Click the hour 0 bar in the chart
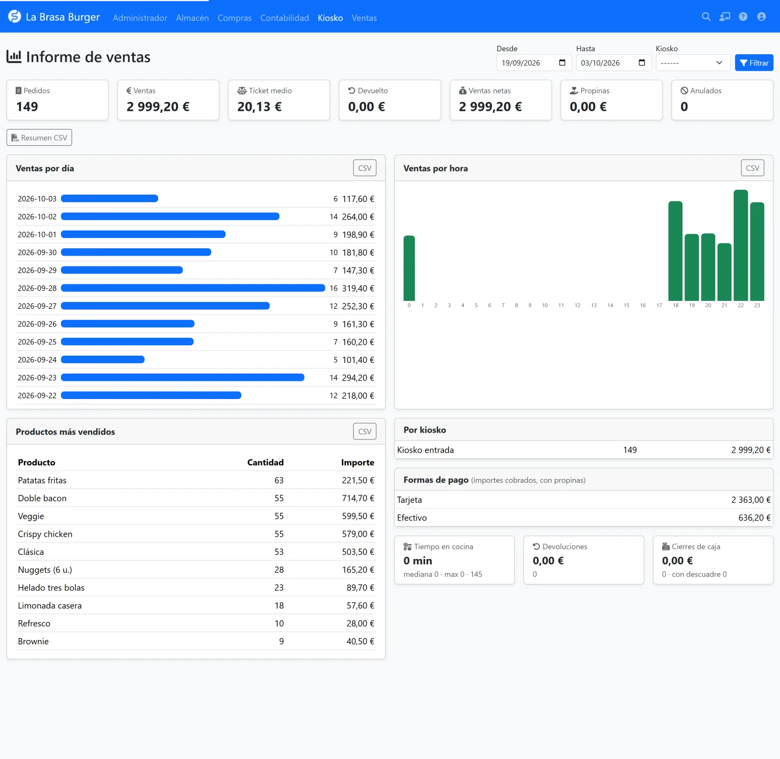The height and width of the screenshot is (759, 780). pyautogui.click(x=409, y=268)
